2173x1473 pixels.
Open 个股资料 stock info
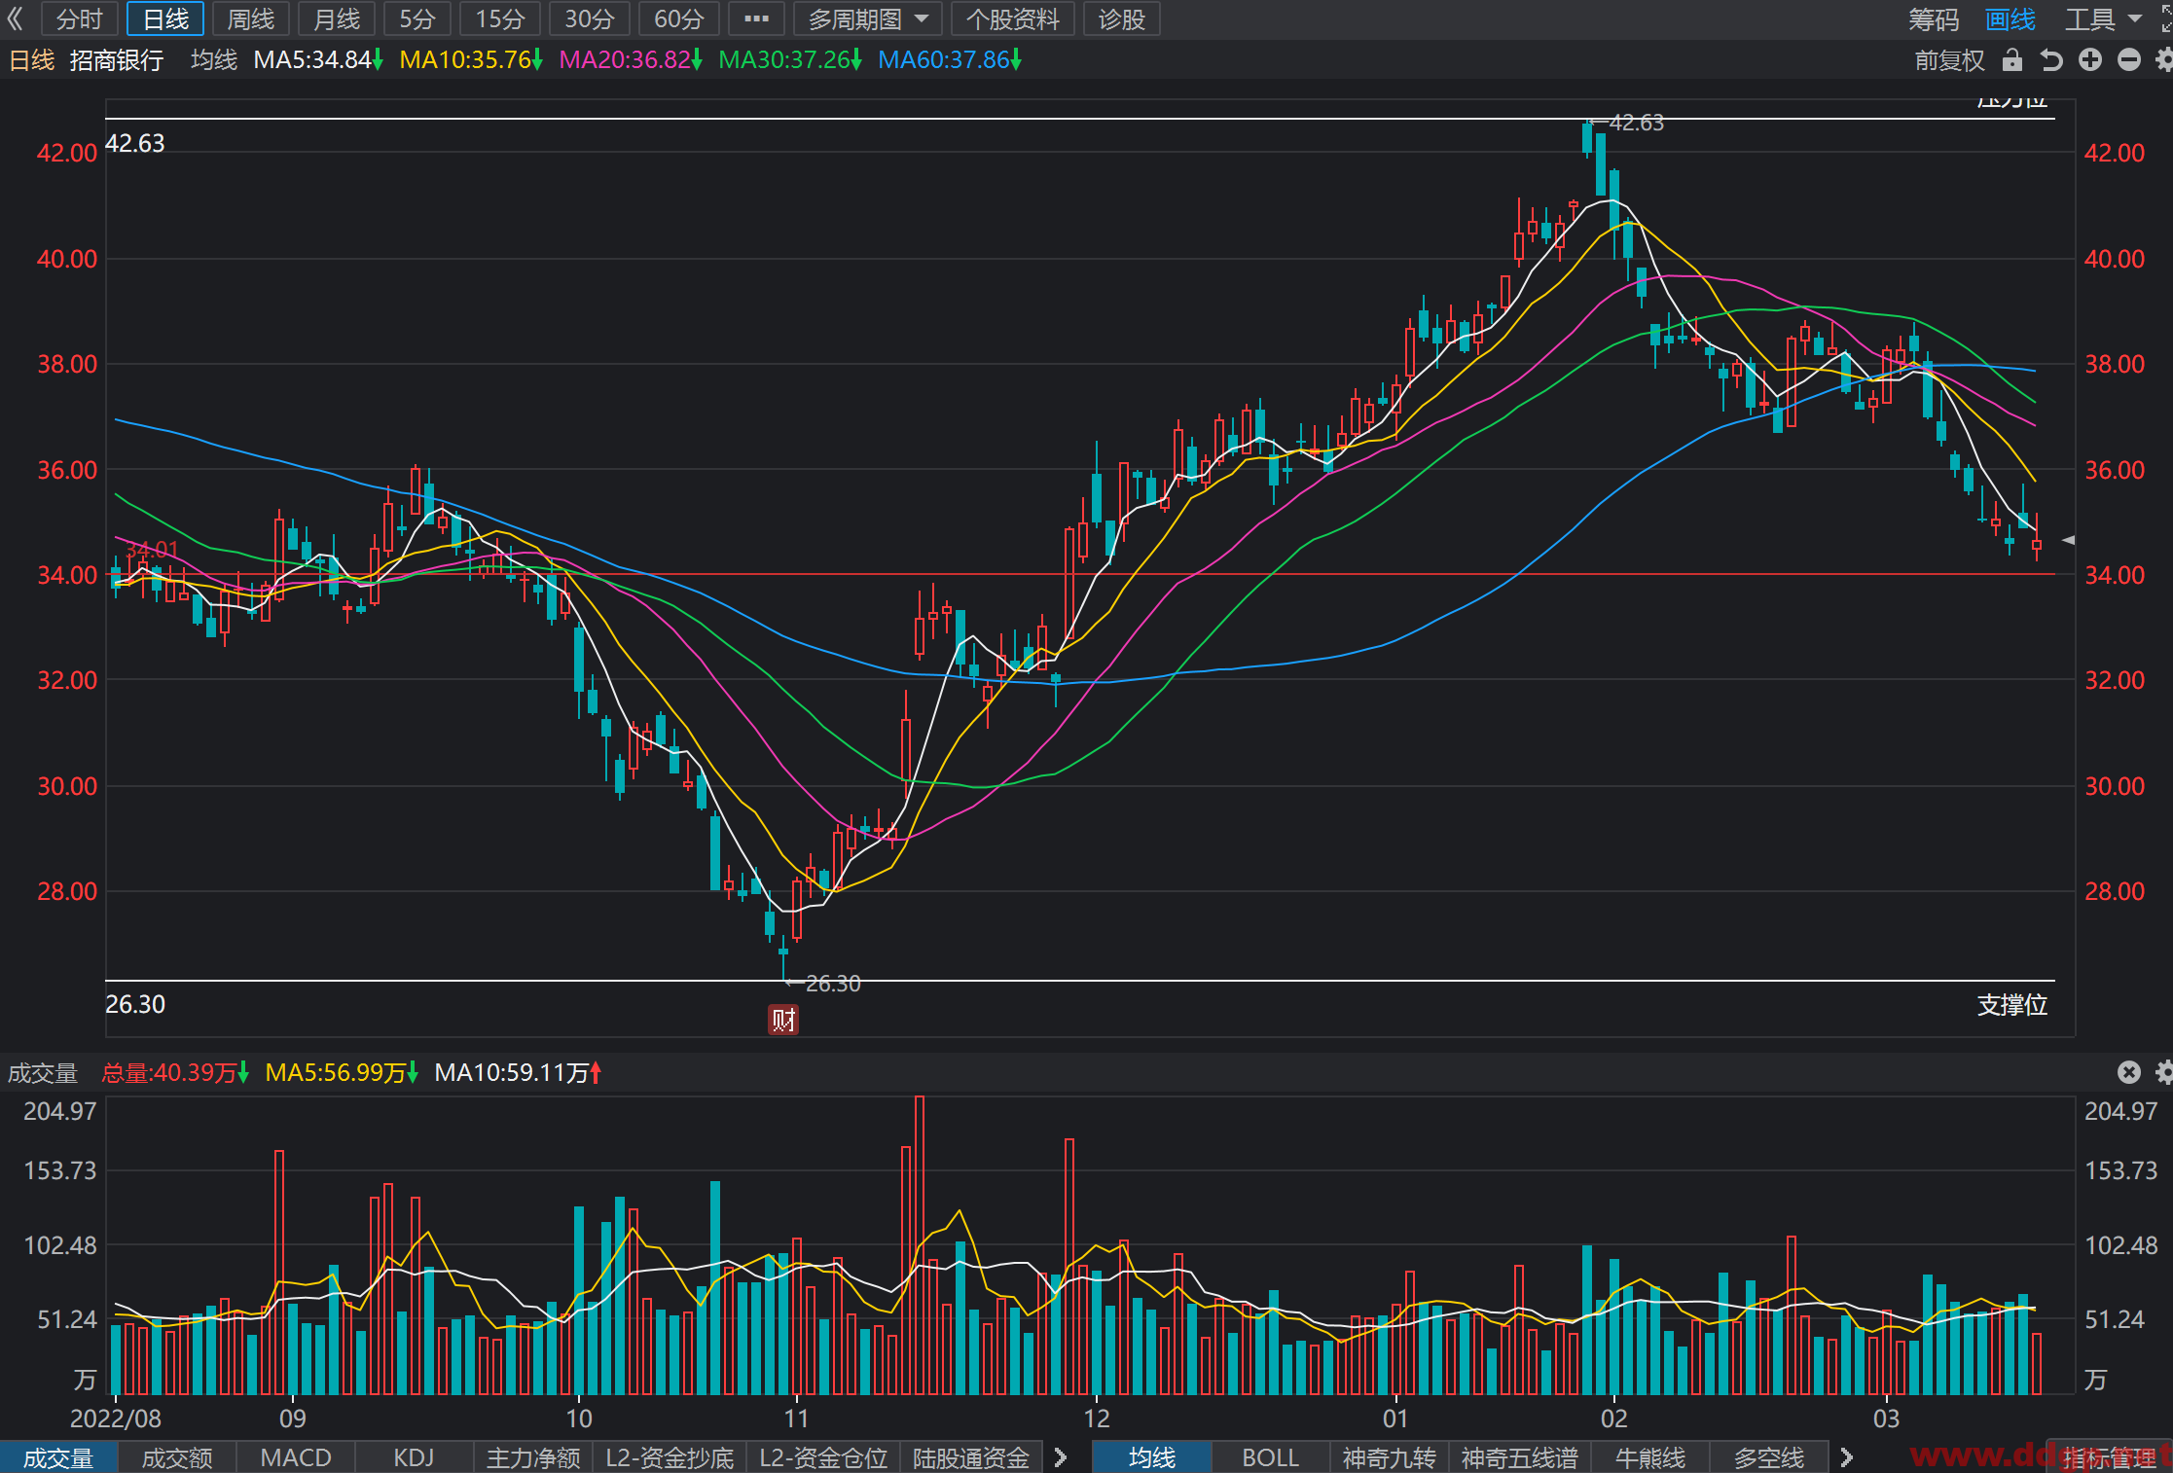pos(1013,18)
